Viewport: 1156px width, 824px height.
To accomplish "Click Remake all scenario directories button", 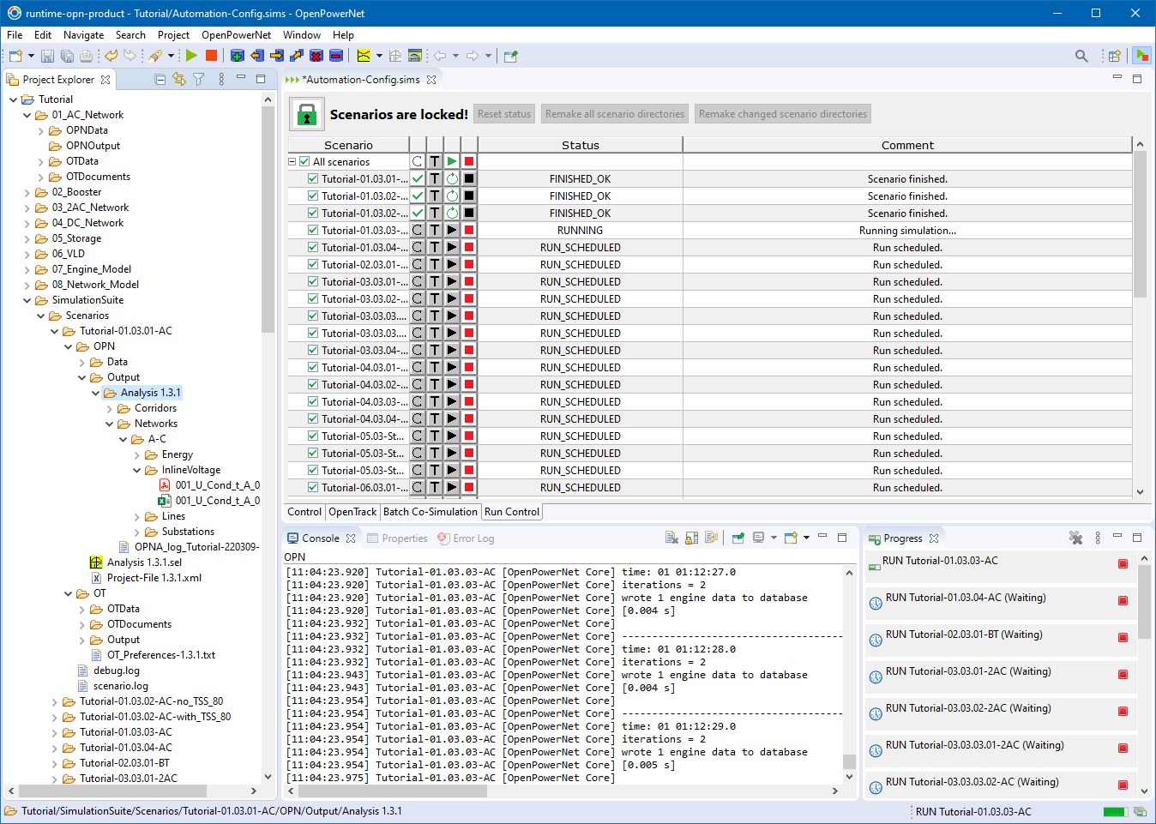I will coord(614,114).
